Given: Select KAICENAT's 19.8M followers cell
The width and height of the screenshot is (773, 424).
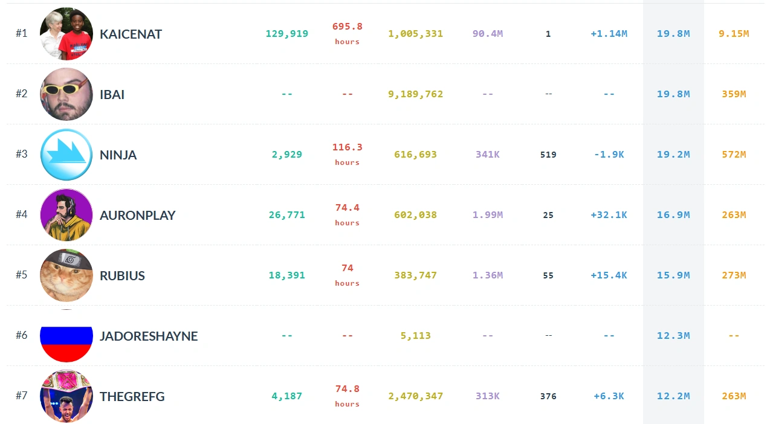Looking at the screenshot, I should coord(673,34).
